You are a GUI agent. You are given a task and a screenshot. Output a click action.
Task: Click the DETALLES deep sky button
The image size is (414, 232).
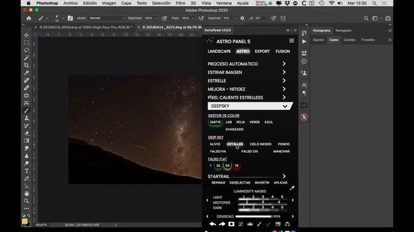pyautogui.click(x=235, y=144)
